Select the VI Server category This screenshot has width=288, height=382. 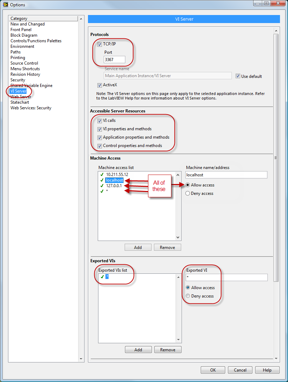click(18, 91)
